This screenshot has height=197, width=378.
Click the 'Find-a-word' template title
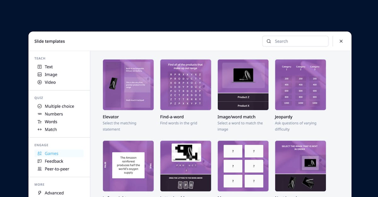click(172, 117)
